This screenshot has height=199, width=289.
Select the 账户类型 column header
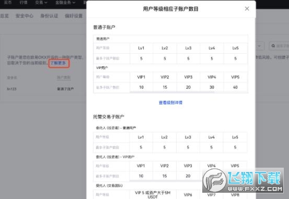click(x=64, y=78)
